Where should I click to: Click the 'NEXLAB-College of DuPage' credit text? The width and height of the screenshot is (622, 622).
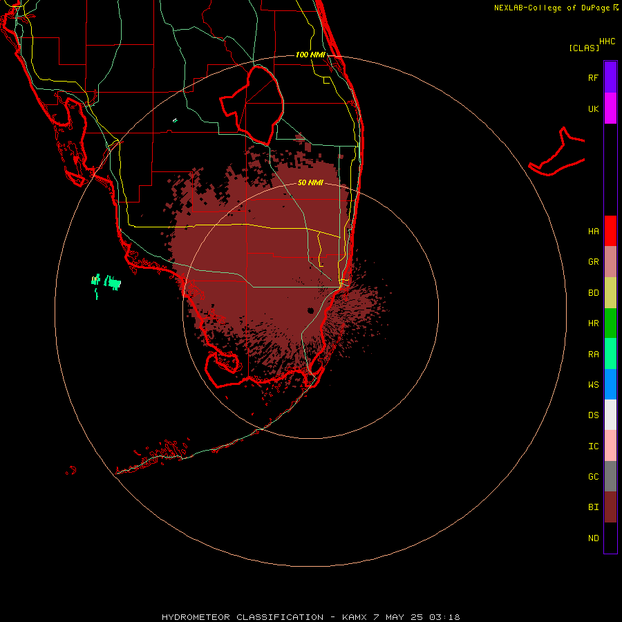pyautogui.click(x=552, y=8)
